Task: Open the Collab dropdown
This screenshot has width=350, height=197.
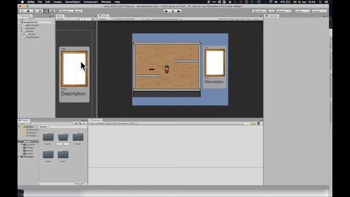Action: click(x=259, y=11)
